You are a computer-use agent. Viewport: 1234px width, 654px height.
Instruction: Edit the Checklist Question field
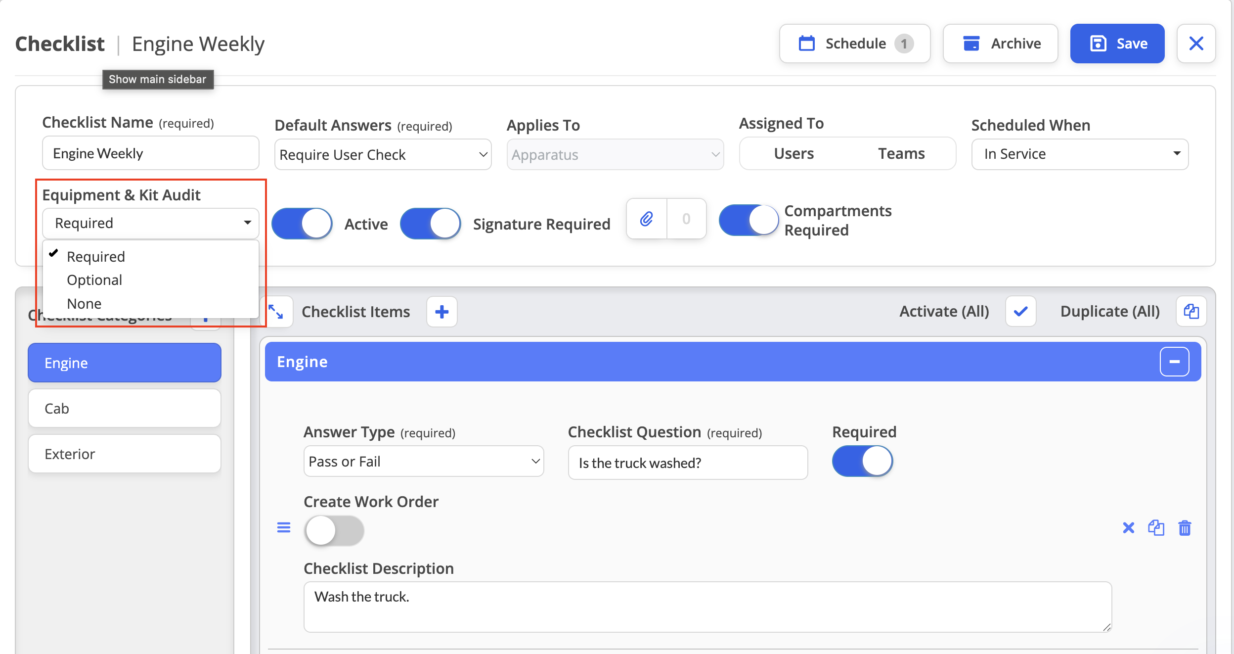click(x=688, y=463)
